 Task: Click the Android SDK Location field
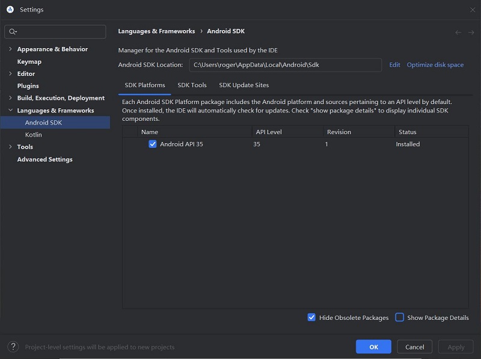click(285, 65)
